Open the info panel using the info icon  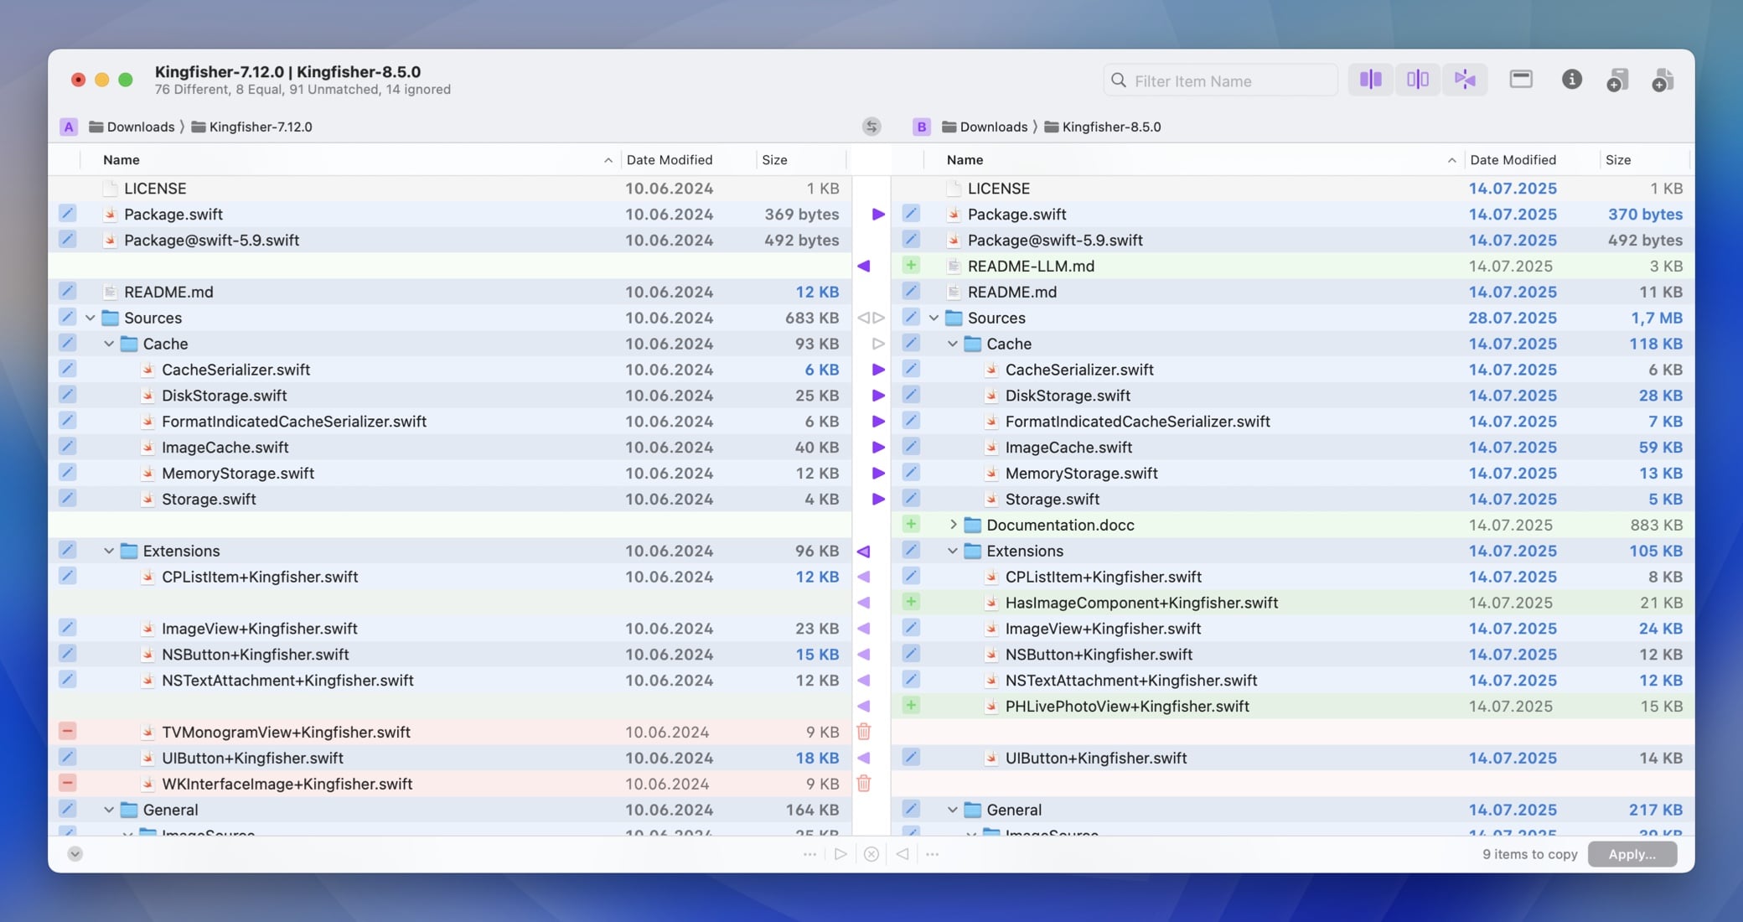point(1573,80)
